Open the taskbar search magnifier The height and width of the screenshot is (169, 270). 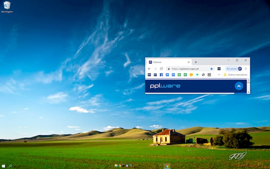point(10,166)
